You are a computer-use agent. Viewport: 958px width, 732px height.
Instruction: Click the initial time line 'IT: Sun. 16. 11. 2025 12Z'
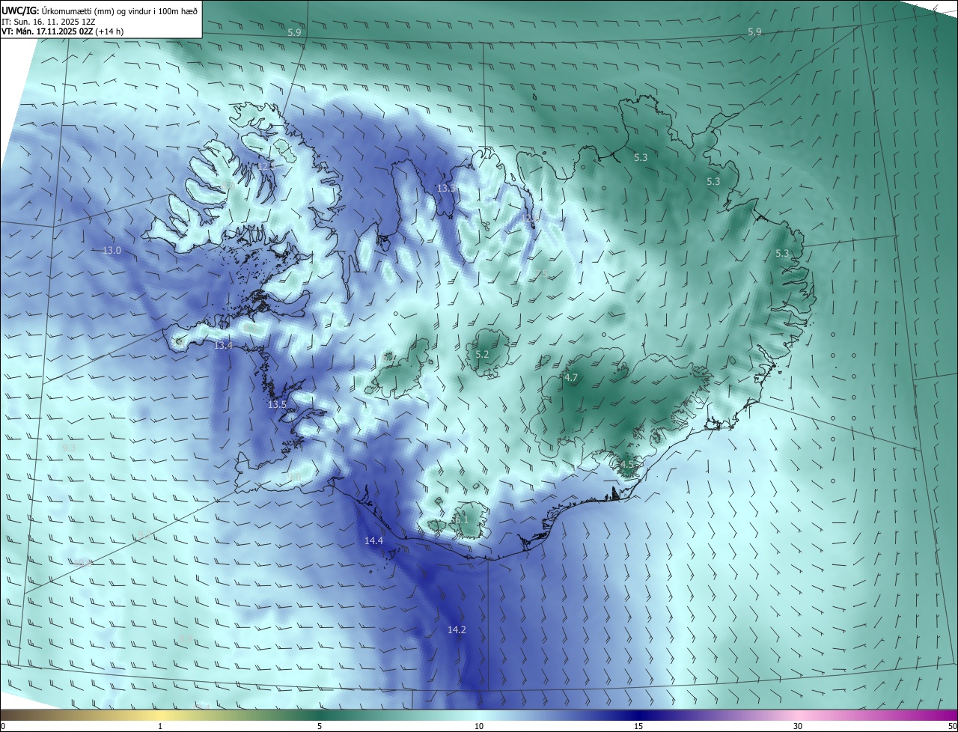pyautogui.click(x=48, y=22)
